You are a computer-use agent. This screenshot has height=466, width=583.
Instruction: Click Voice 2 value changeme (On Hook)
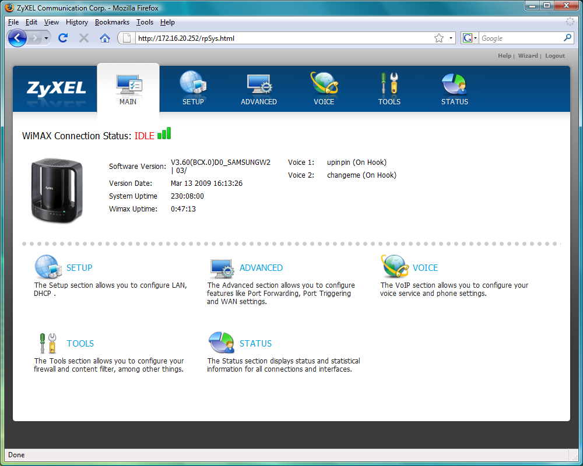point(362,175)
